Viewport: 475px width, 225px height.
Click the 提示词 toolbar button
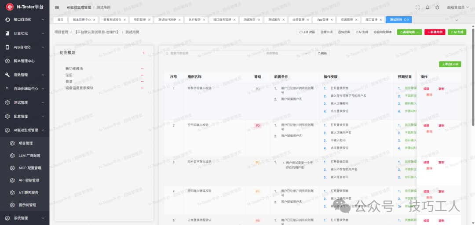tap(326, 32)
